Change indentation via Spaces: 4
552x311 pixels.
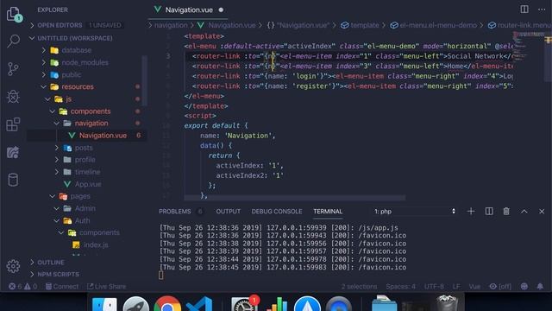(400, 286)
